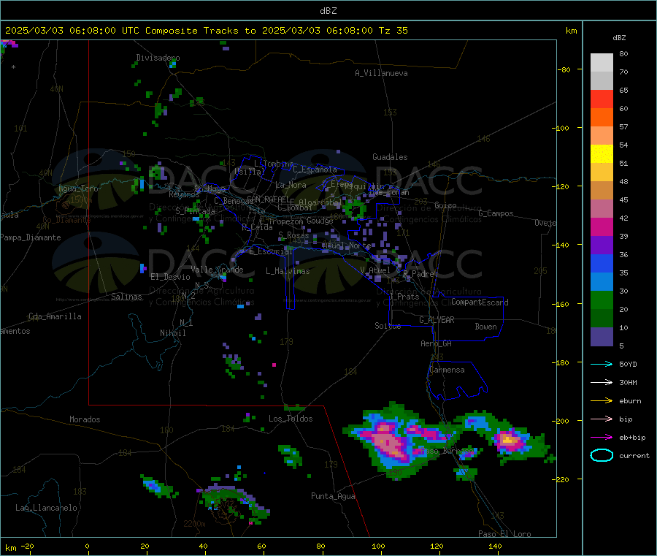This screenshot has width=657, height=556.
Task: Click the yellow eburn arrow legend icon
Action: click(x=602, y=401)
